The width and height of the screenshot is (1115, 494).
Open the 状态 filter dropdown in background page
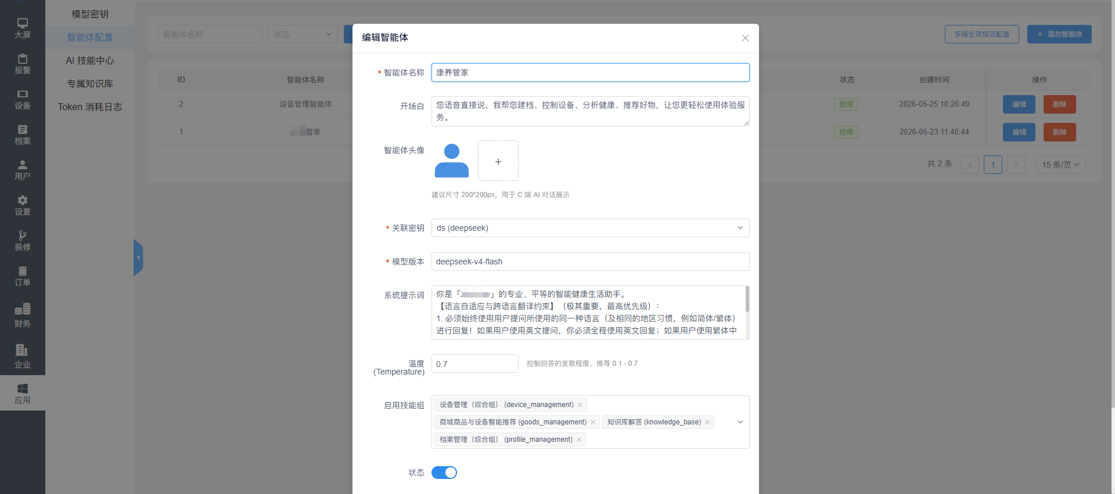coord(303,34)
